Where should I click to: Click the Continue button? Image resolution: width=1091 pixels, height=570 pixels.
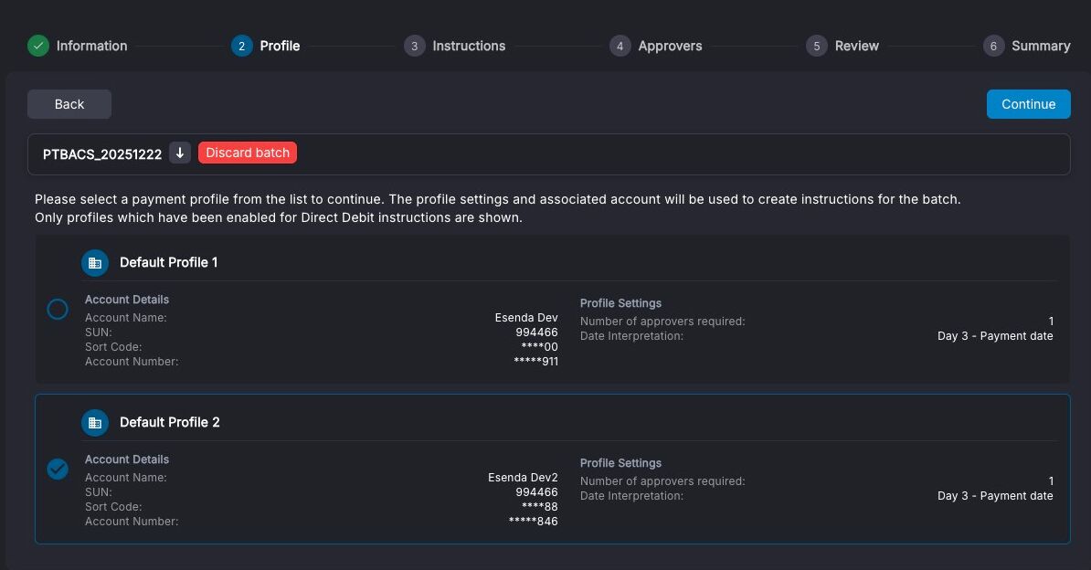tap(1028, 104)
